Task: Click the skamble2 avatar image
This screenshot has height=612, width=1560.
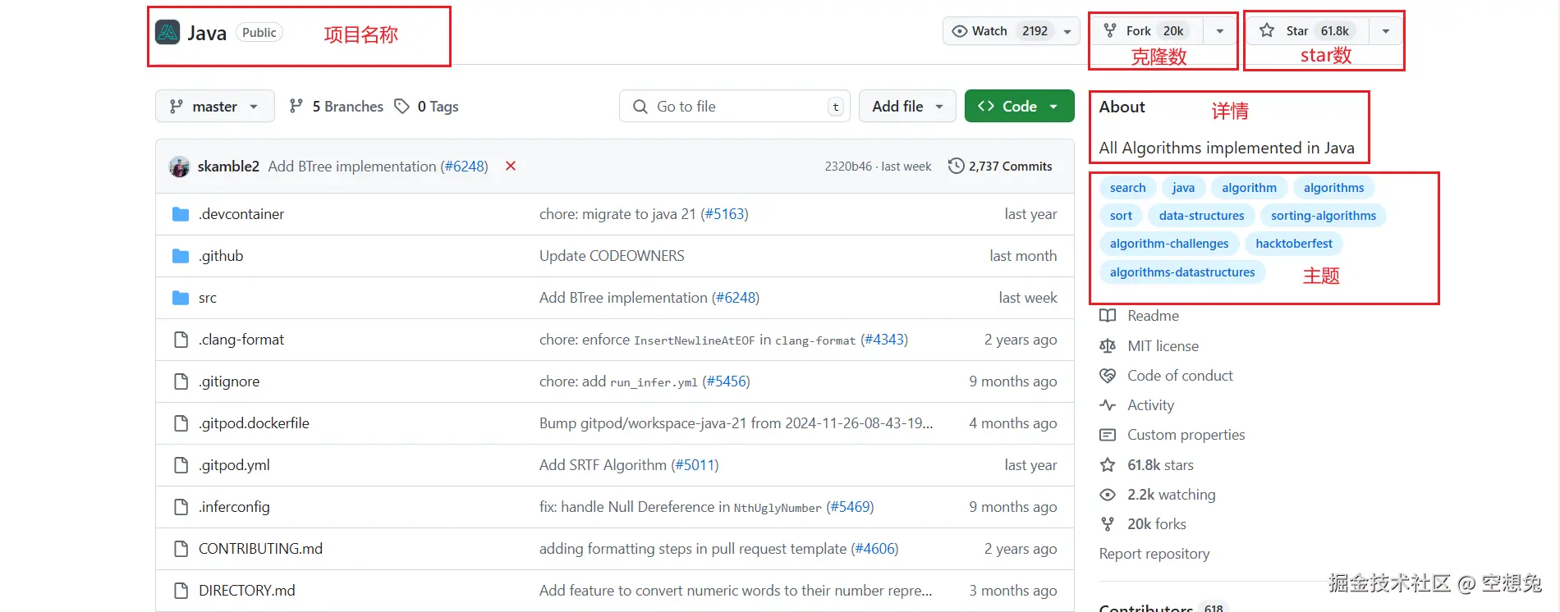Action: point(179,167)
